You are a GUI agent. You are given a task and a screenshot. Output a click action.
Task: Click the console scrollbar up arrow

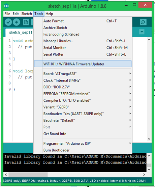(x=149, y=156)
